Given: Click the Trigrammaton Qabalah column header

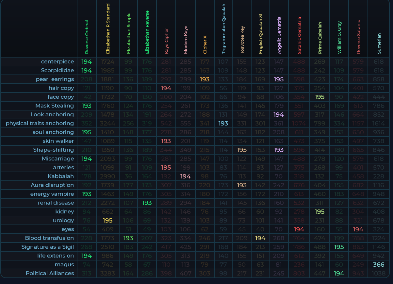Looking at the screenshot, I should [224, 29].
